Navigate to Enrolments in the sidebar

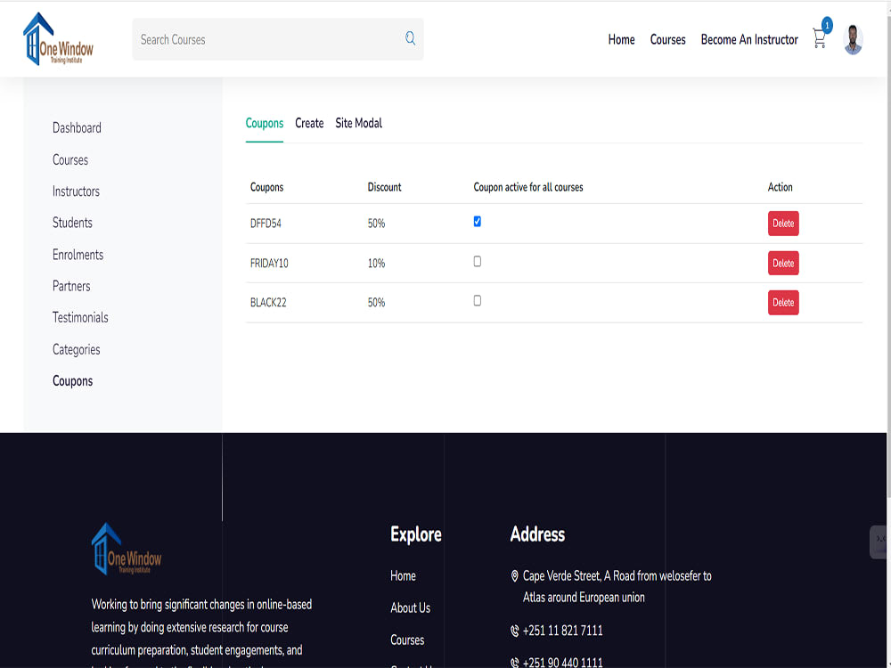[78, 255]
